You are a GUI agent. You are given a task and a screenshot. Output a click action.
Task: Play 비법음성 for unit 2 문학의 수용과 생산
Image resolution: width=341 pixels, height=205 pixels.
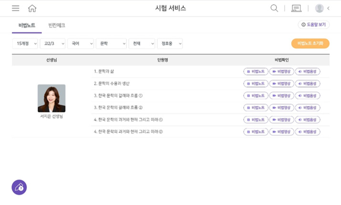tap(308, 84)
